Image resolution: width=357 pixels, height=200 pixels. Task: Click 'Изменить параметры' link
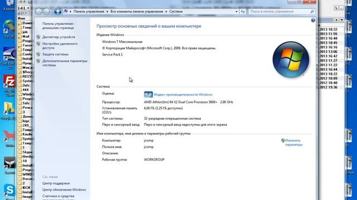coord(294,142)
